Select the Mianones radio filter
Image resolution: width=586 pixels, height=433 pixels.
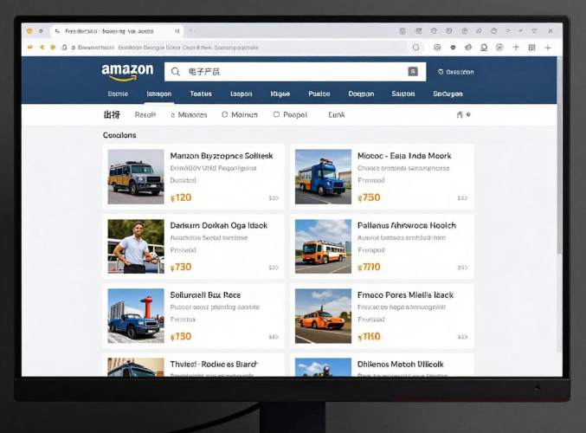(173, 114)
